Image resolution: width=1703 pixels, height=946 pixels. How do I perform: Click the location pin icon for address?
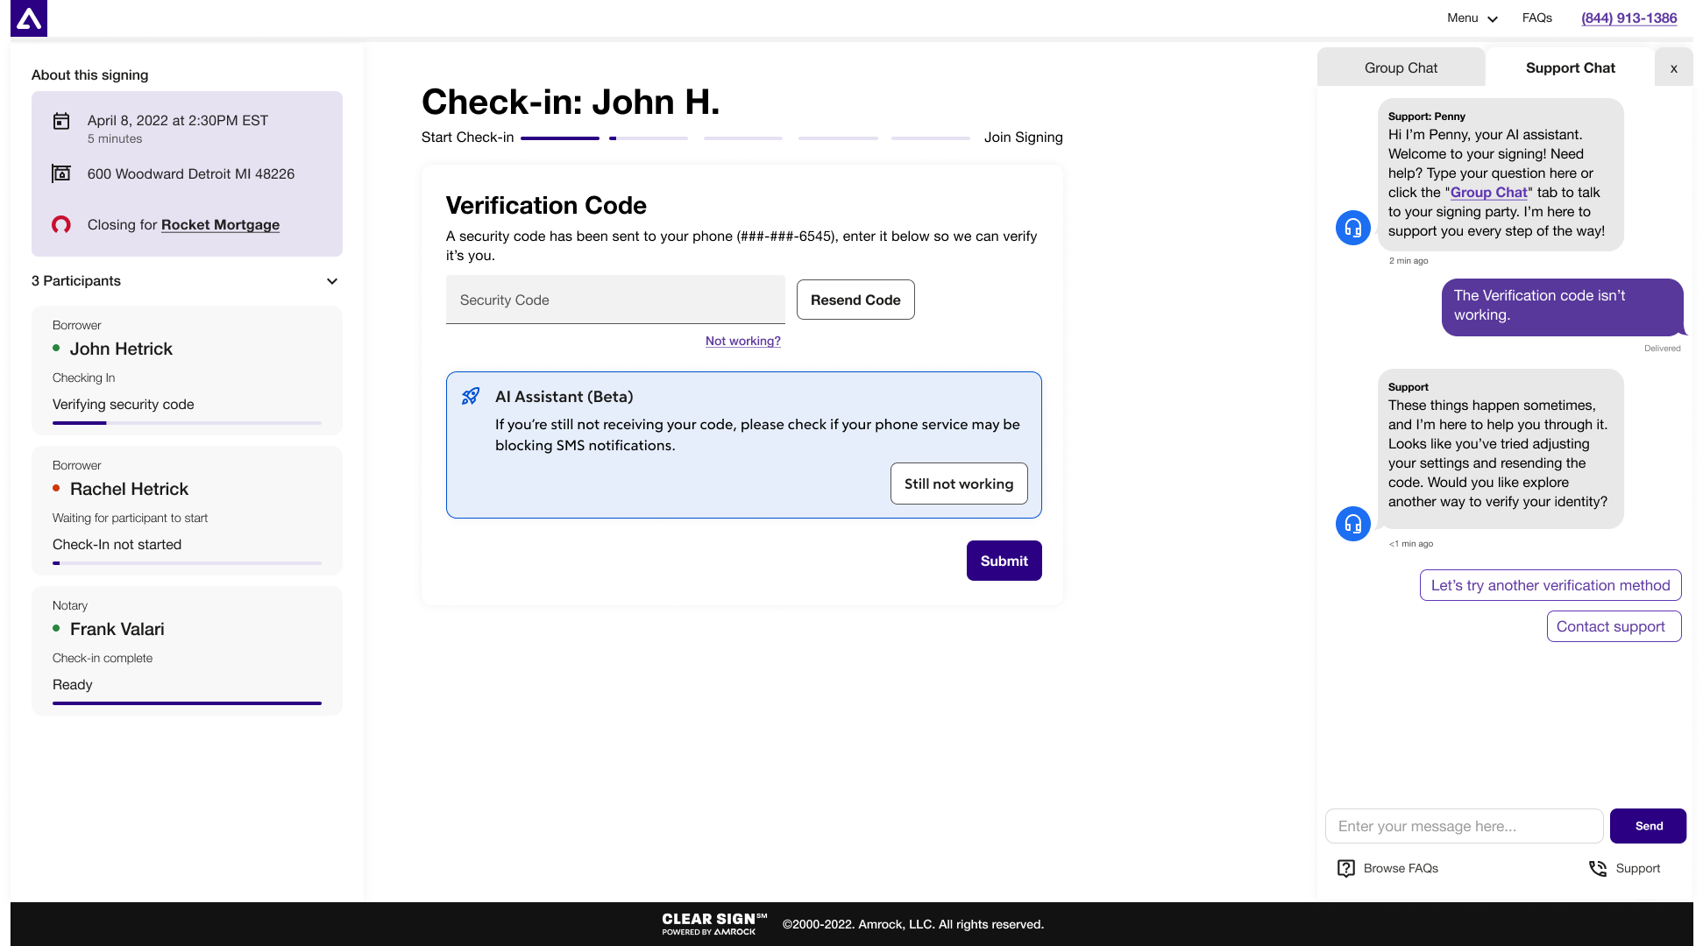pyautogui.click(x=61, y=173)
